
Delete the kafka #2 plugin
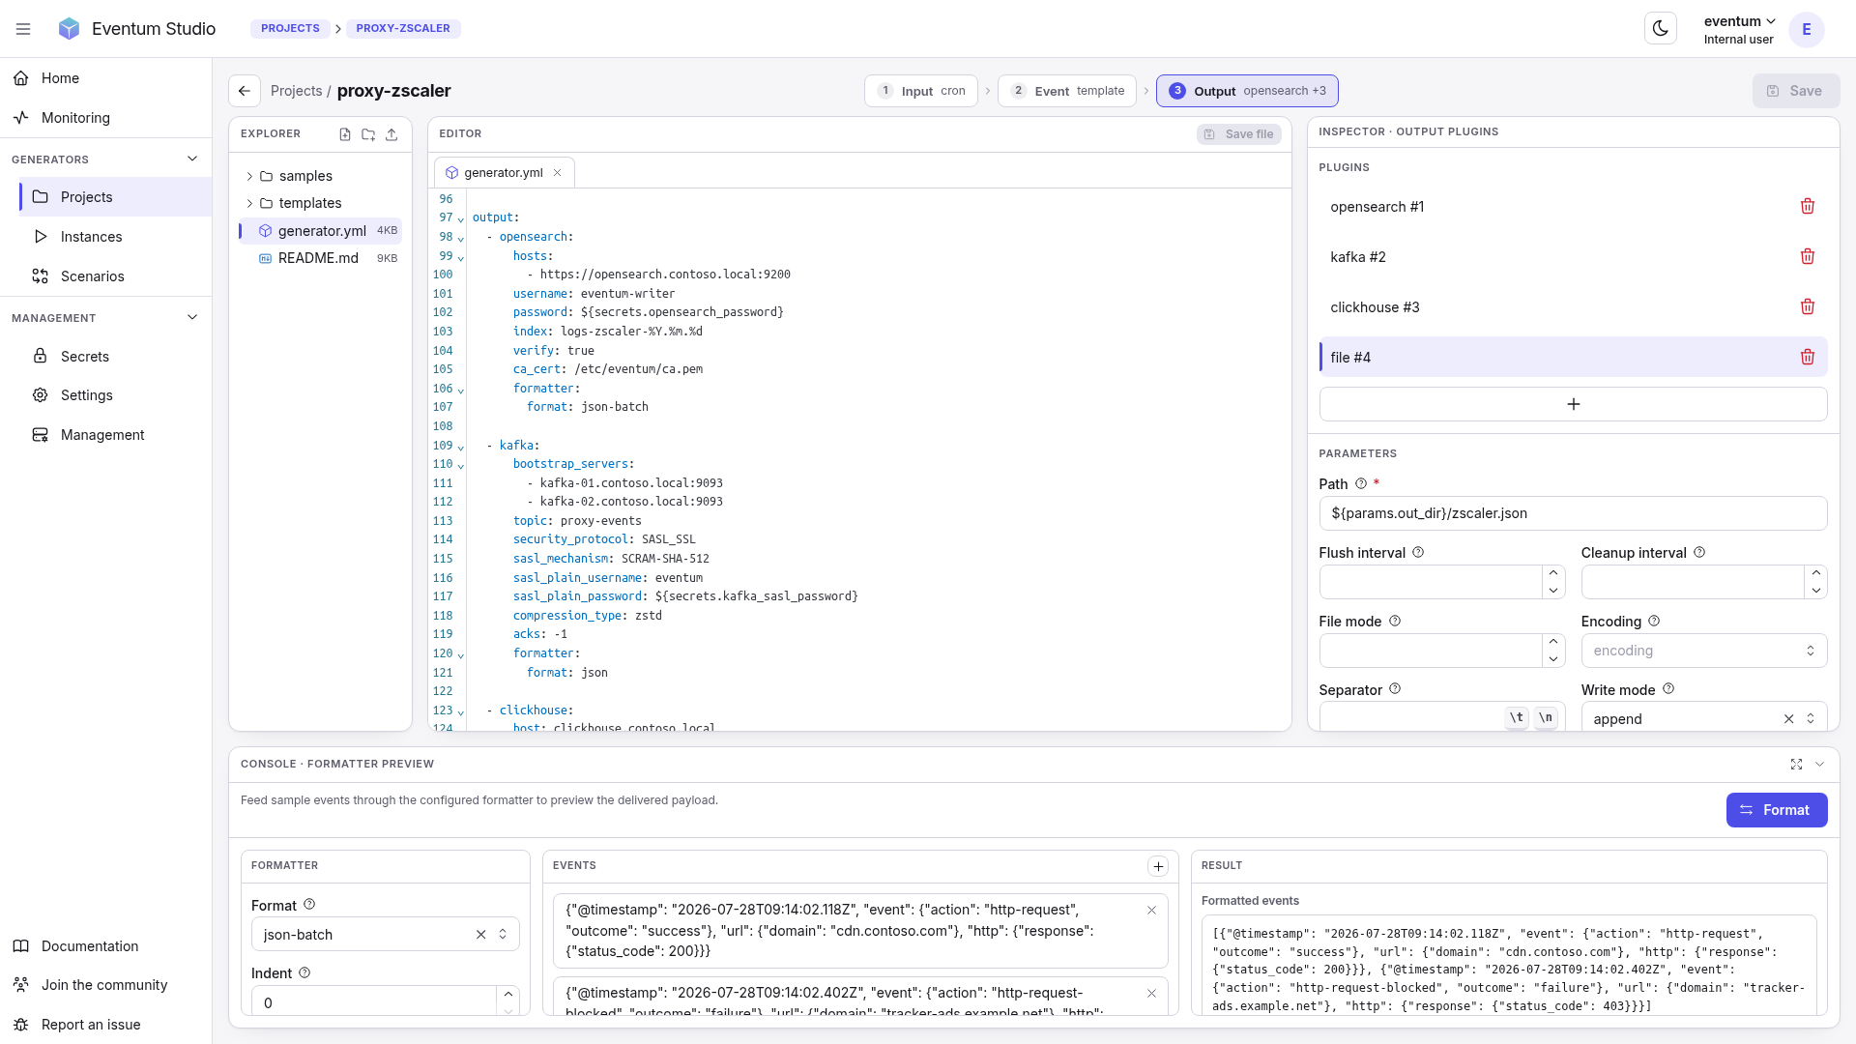pos(1807,257)
